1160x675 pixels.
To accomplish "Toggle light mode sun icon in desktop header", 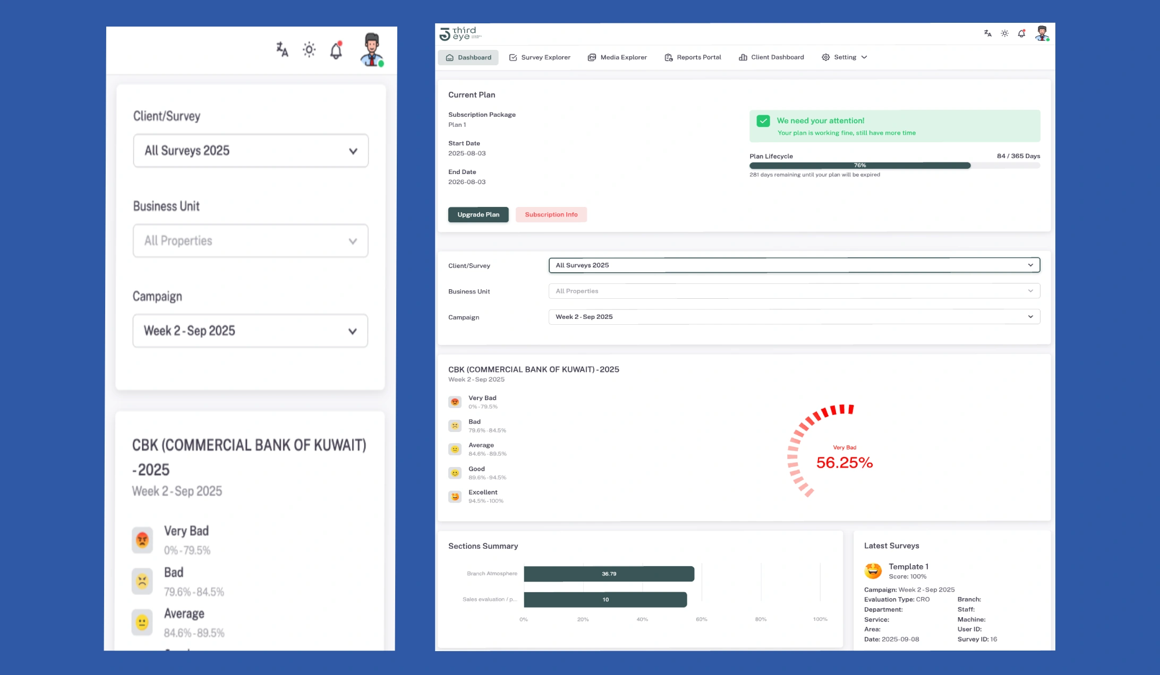I will coord(1004,33).
